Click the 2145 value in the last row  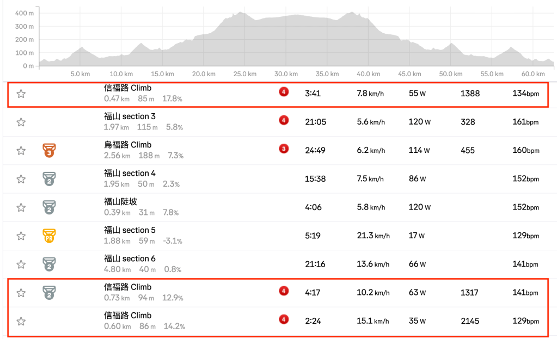(470, 321)
